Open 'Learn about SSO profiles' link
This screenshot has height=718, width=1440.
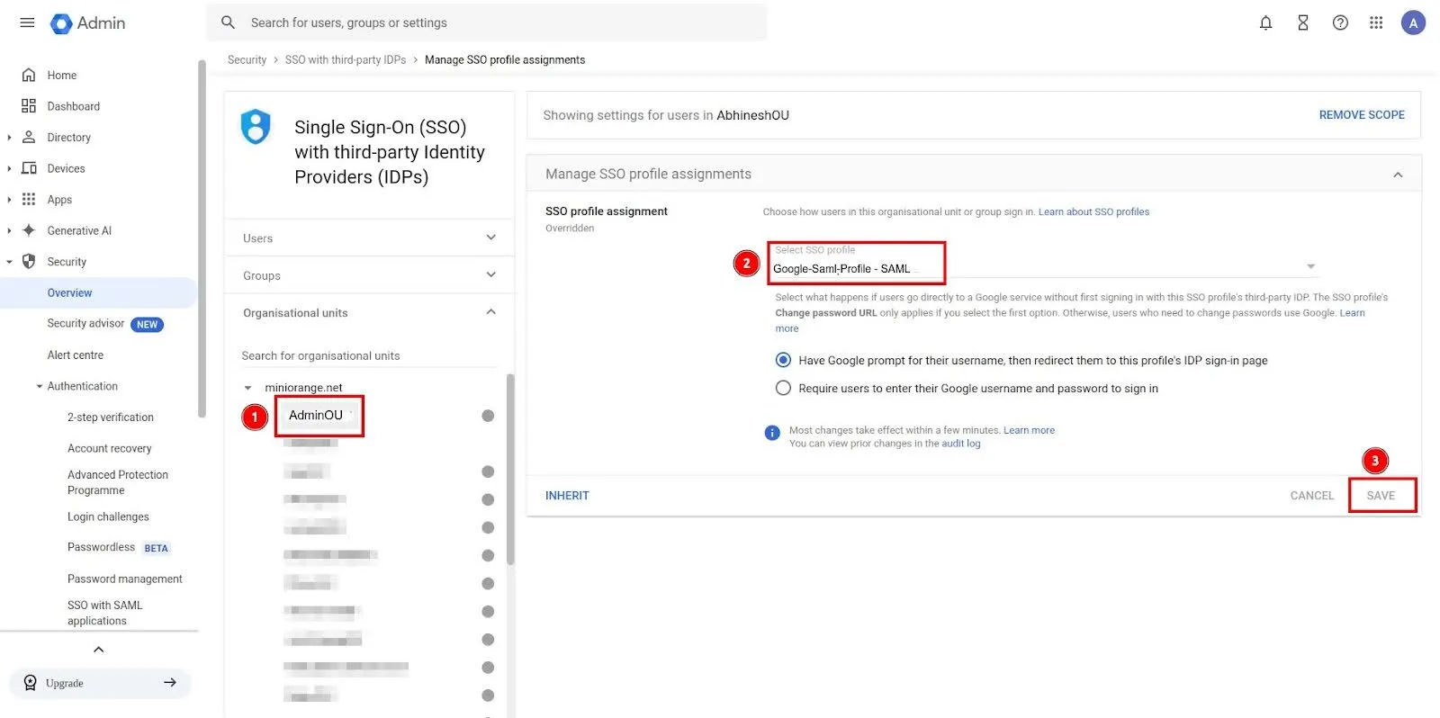(x=1093, y=212)
